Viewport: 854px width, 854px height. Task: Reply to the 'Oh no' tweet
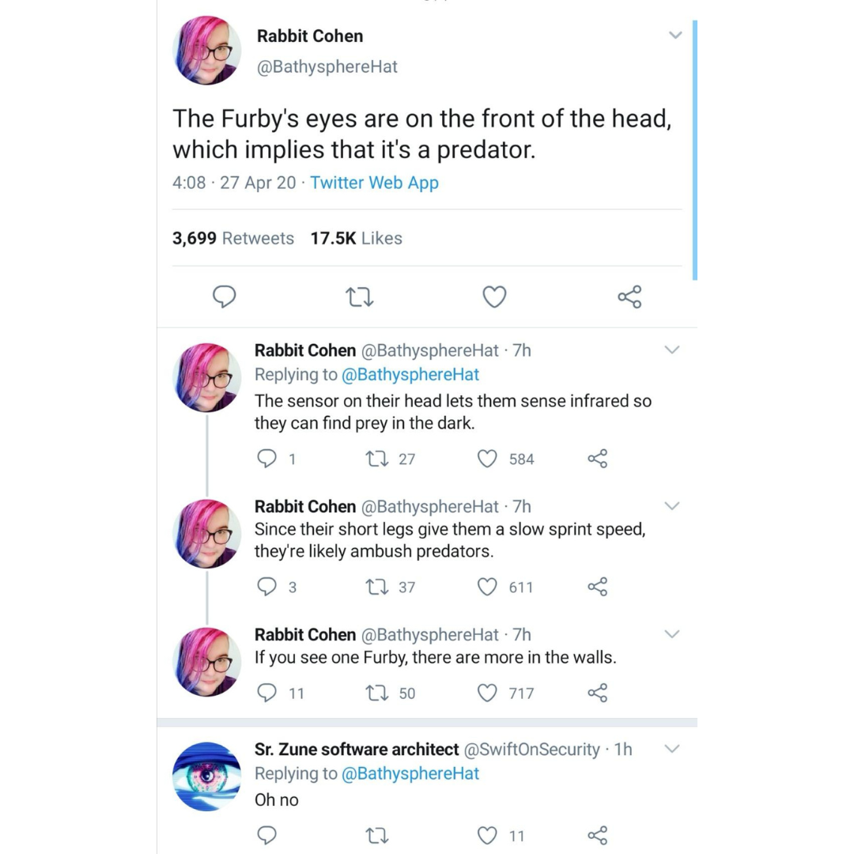(x=267, y=835)
